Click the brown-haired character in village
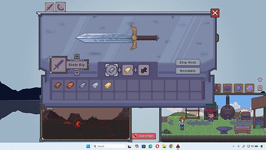 (x=182, y=123)
